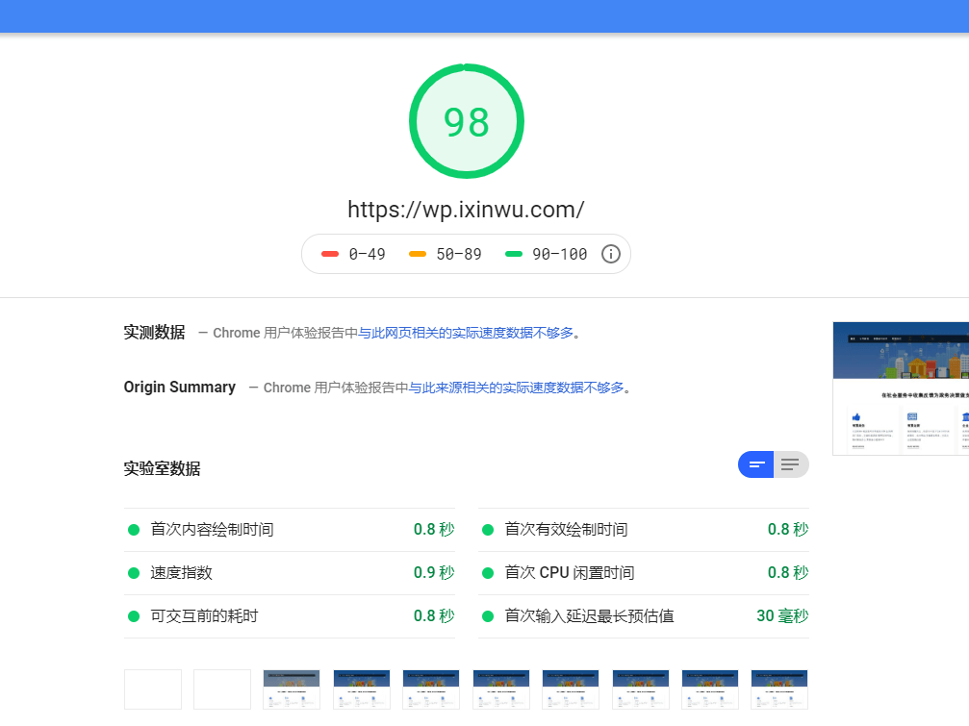Click the green 90-100 legend marker
This screenshot has width=969, height=726.
click(x=514, y=254)
